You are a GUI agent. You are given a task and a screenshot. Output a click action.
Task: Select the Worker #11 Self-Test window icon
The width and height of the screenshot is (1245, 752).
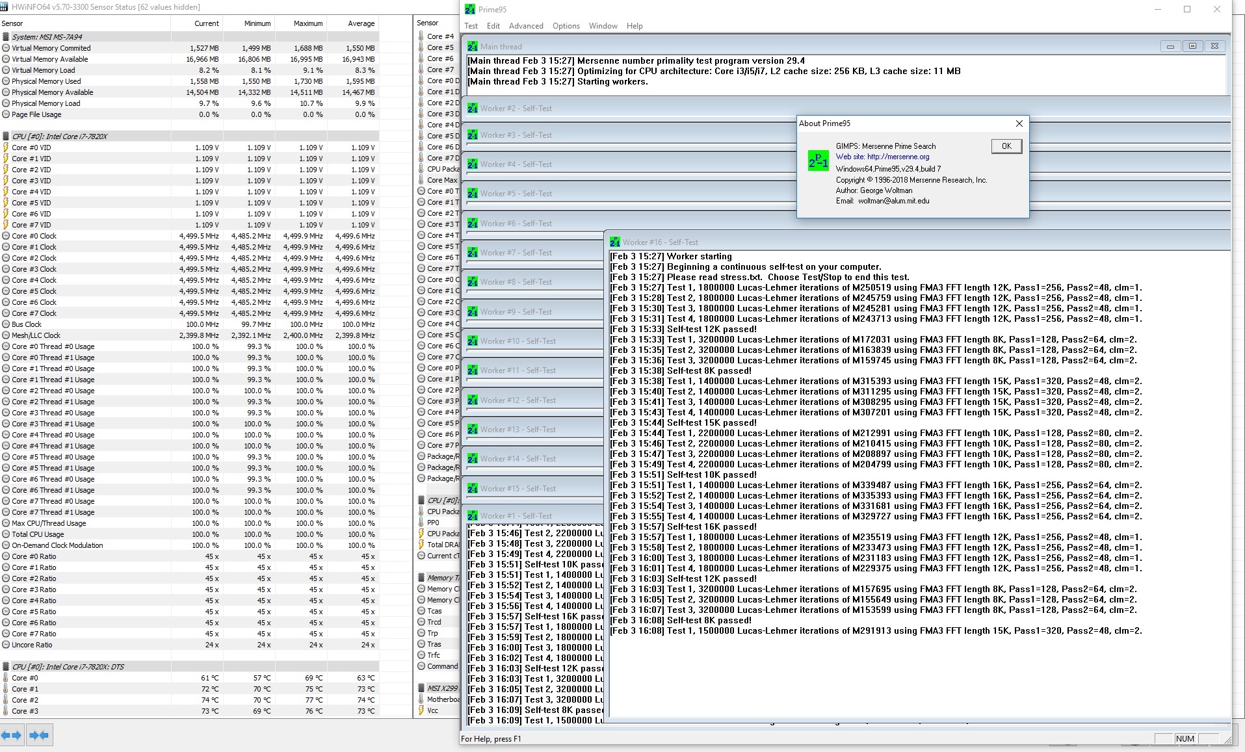point(473,370)
